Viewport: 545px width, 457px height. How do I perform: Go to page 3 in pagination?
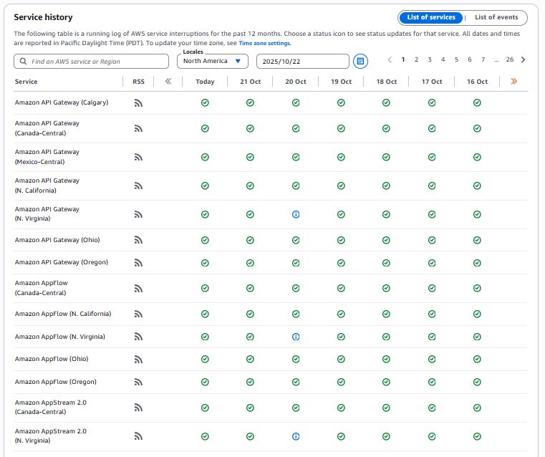(x=430, y=60)
